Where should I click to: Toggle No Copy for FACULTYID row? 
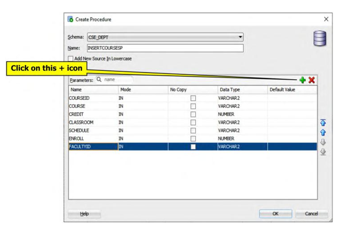pyautogui.click(x=193, y=147)
